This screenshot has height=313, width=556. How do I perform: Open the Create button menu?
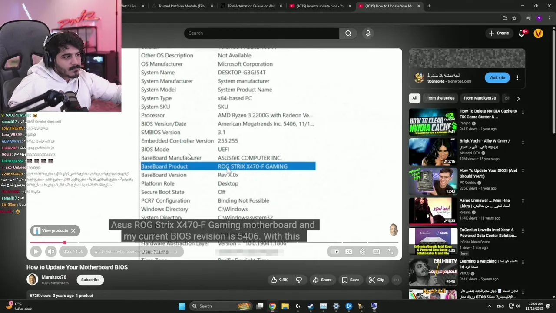tap(499, 33)
